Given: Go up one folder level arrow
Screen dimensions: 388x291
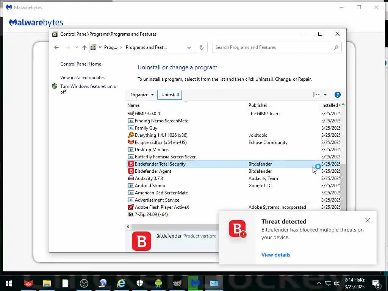Looking at the screenshot, I should [x=84, y=47].
